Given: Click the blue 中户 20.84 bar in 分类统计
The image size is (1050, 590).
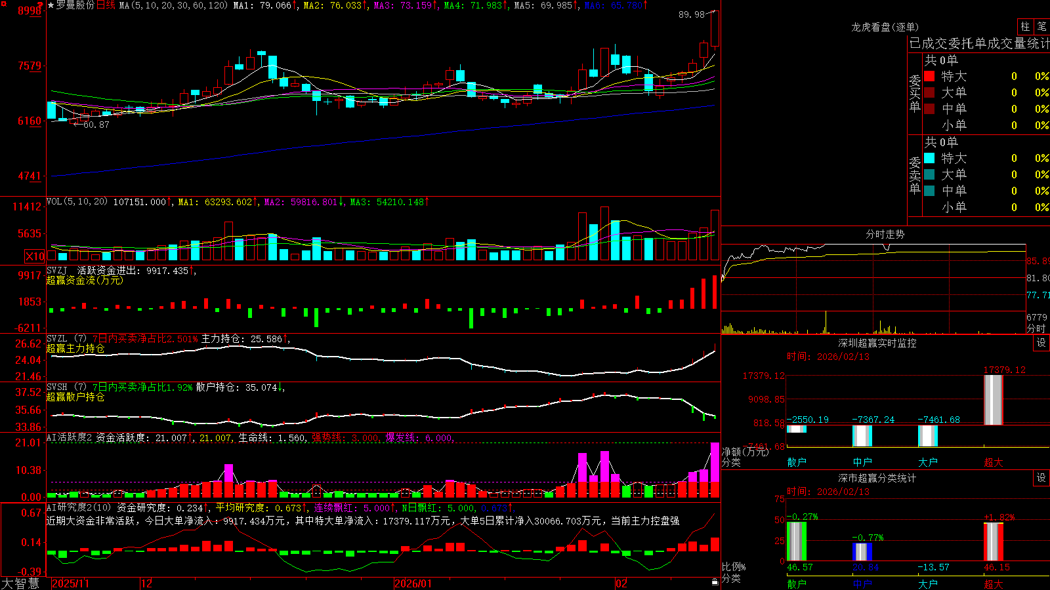Looking at the screenshot, I should coord(862,552).
